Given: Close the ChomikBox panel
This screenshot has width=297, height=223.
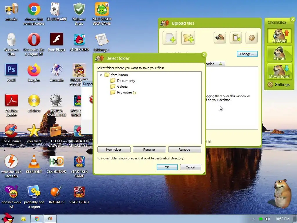Looking at the screenshot, I should point(293,19).
